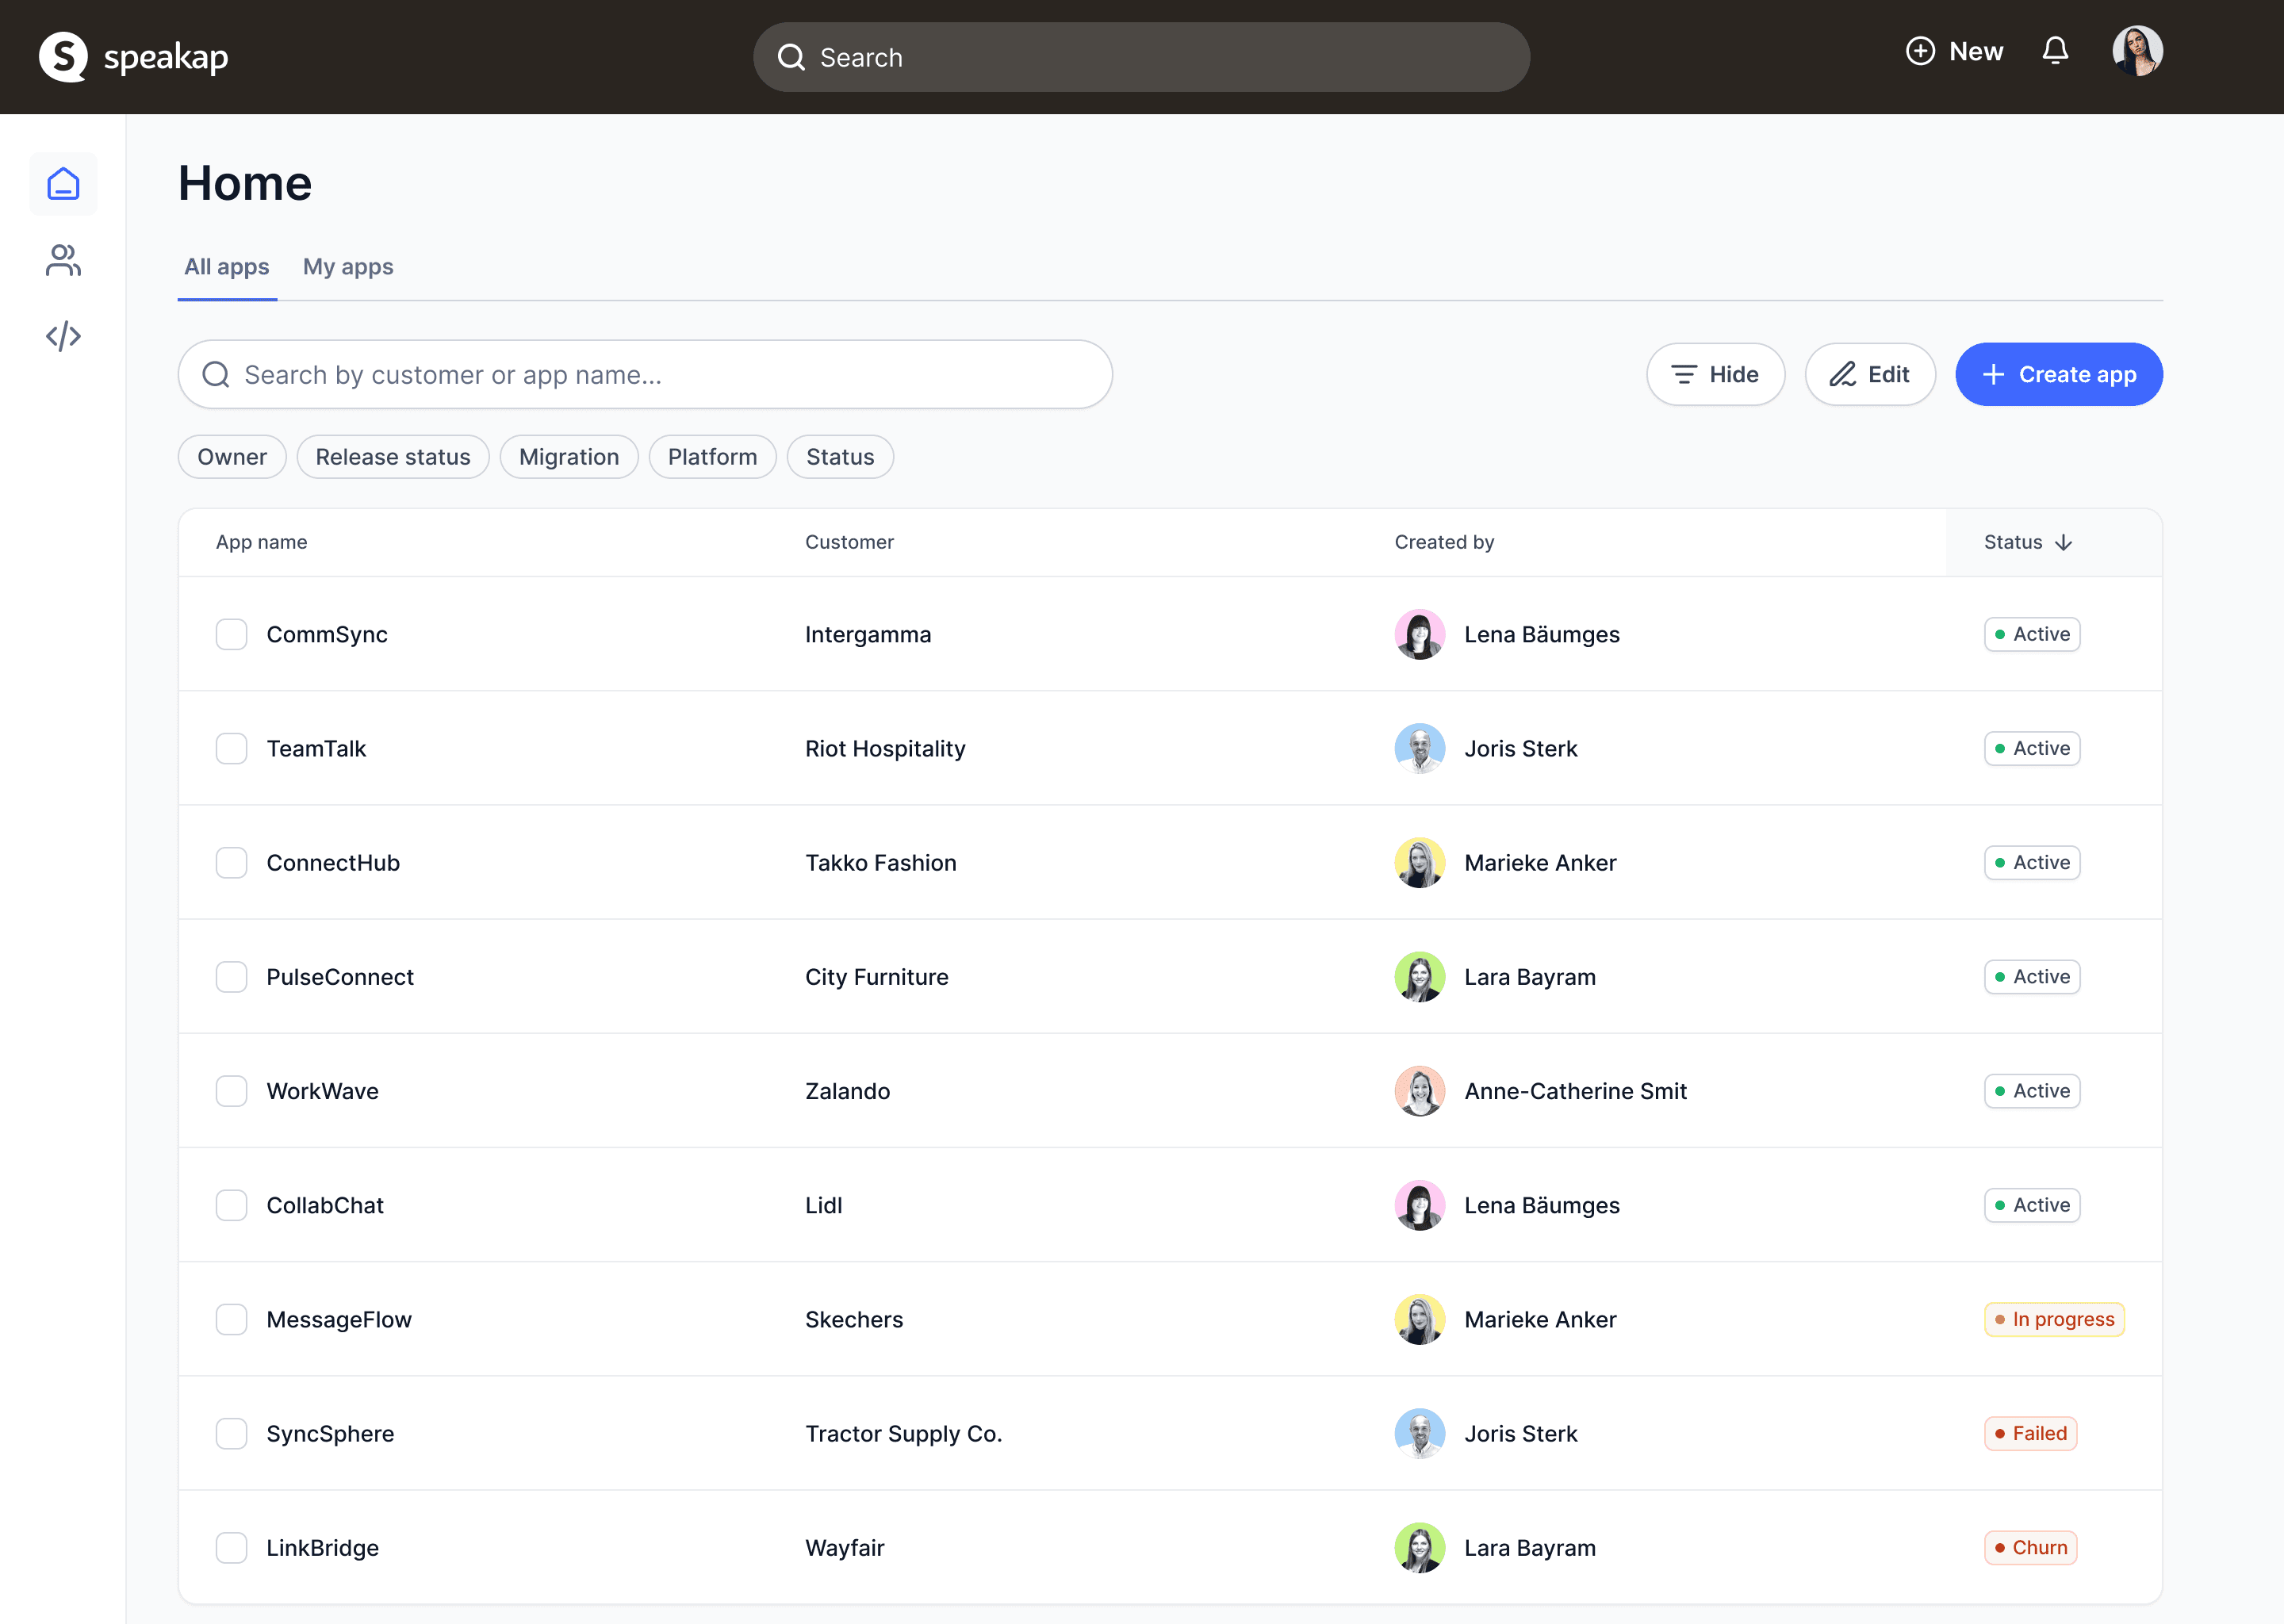Image resolution: width=2284 pixels, height=1624 pixels.
Task: Expand the Release status filter
Action: click(x=393, y=457)
